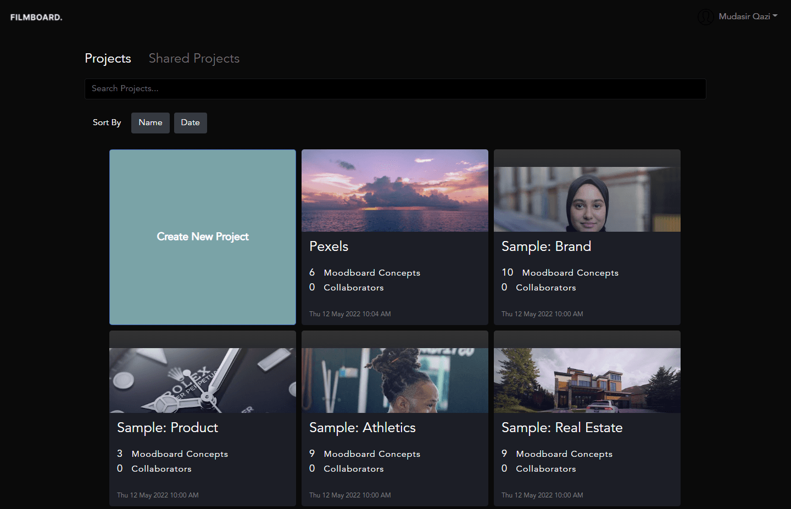Image resolution: width=791 pixels, height=509 pixels.
Task: Click the Pexels sunset thumbnail image
Action: pos(394,191)
